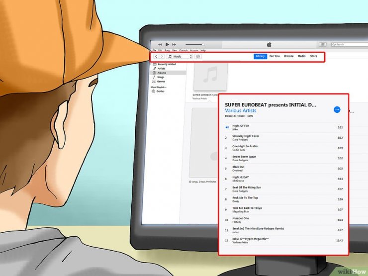Adjust the volume slider knob
Image resolution: width=368 pixels, height=276 pixels.
click(x=203, y=44)
